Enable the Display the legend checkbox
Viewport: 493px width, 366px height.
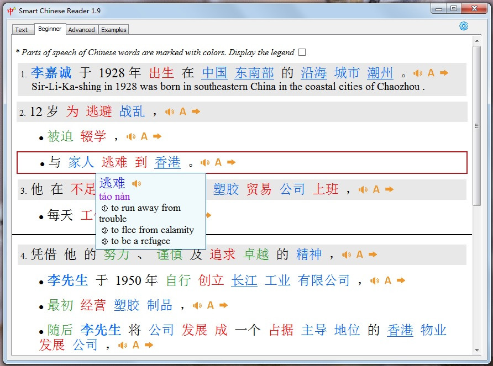[x=302, y=52]
